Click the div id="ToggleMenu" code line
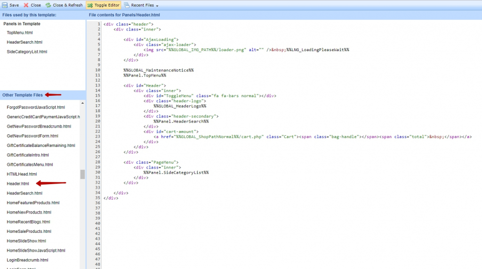This screenshot has height=269, width=482. coord(210,96)
